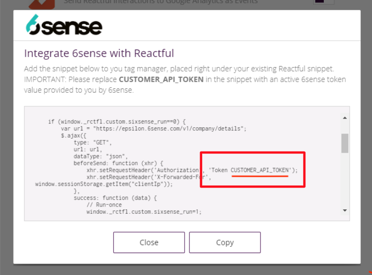Click the '// Run-once' comment line
Image resolution: width=372 pixels, height=275 pixels.
[104, 205]
